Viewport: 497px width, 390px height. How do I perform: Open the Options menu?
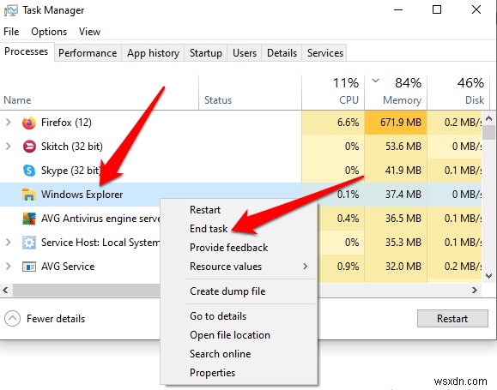point(49,32)
